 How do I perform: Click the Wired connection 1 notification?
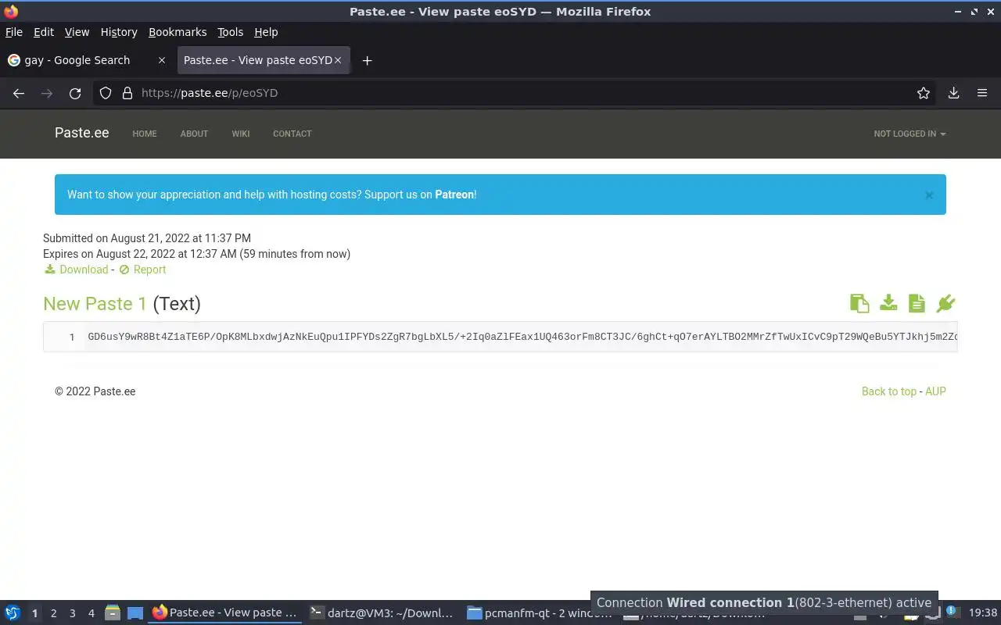(x=764, y=602)
